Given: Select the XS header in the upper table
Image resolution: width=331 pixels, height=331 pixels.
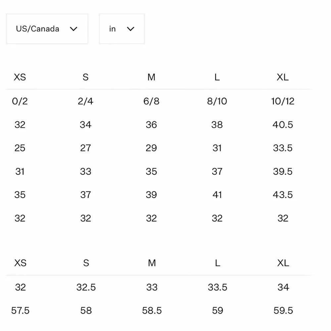Looking at the screenshot, I should tap(20, 77).
